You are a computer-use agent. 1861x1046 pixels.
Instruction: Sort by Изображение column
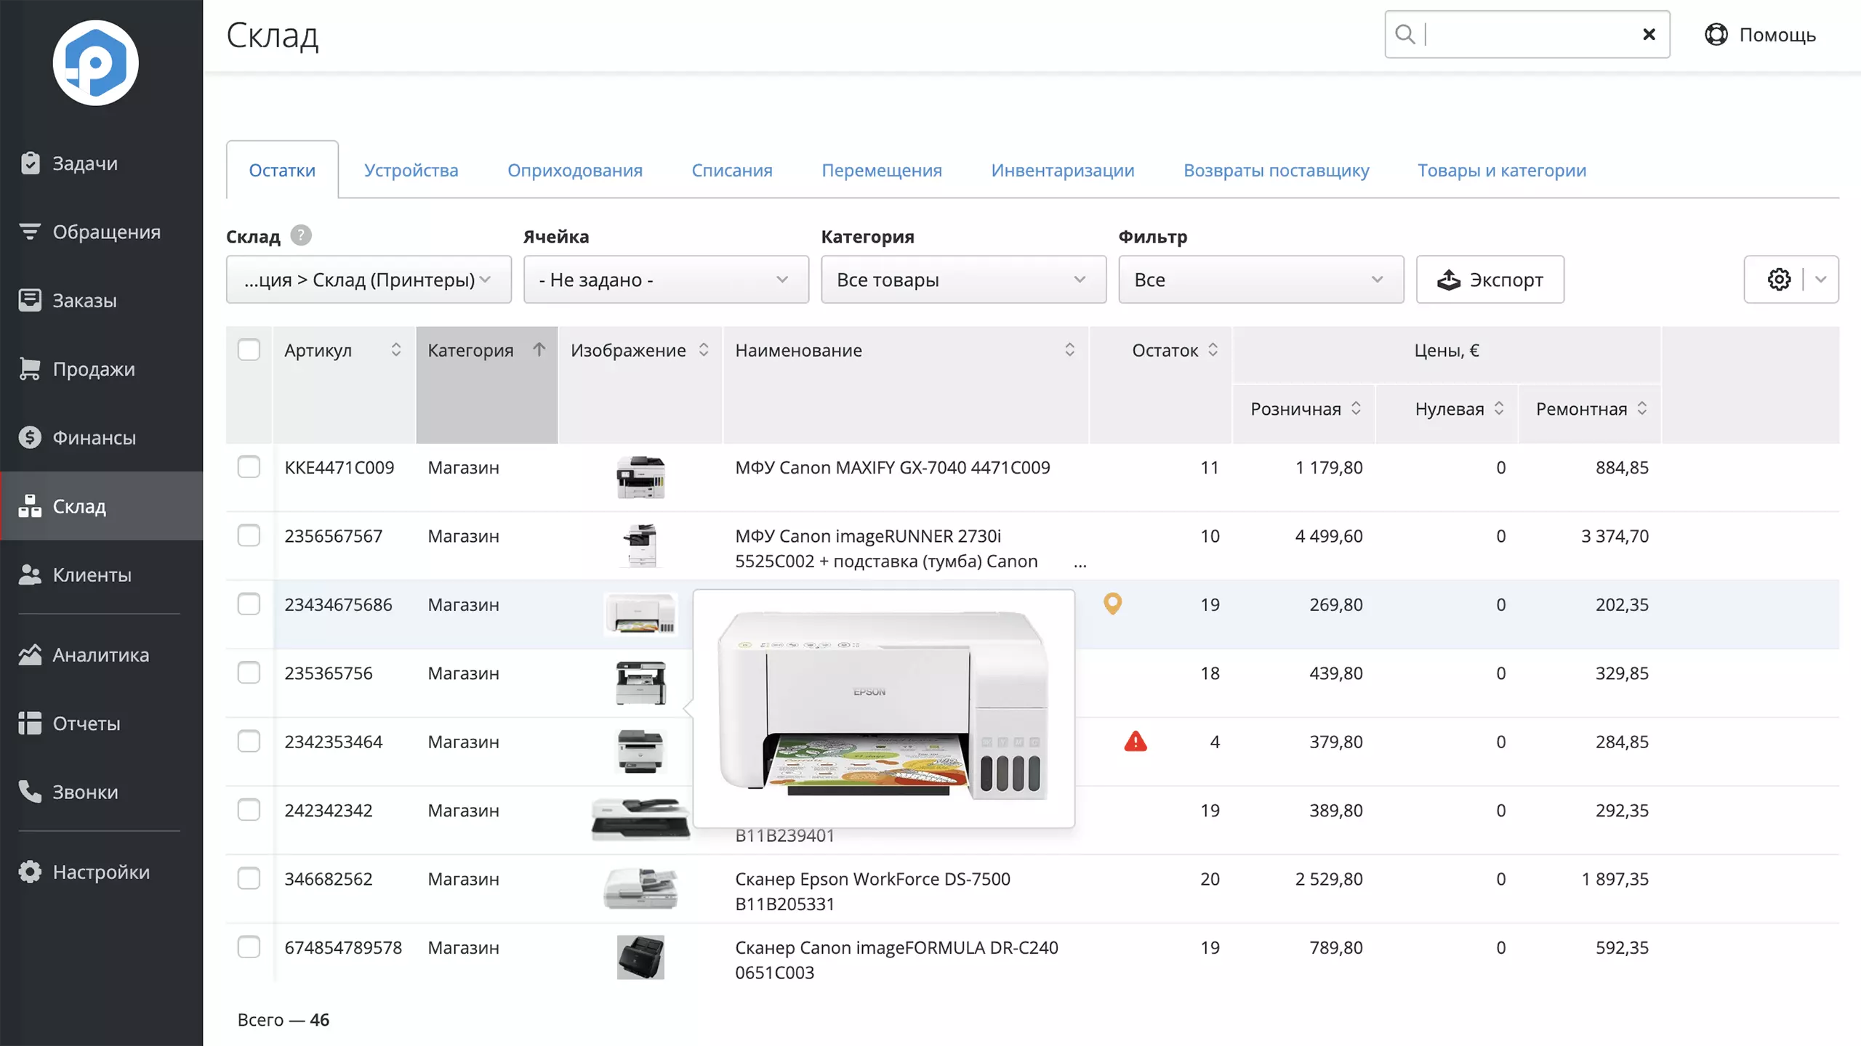[704, 350]
